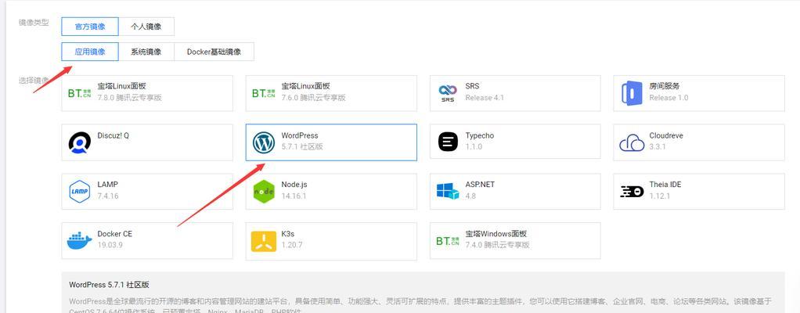The height and width of the screenshot is (313, 800).
Task: Click the BT.CN logo for 宝塔Linux面板 7.8.0
Action: tap(80, 93)
